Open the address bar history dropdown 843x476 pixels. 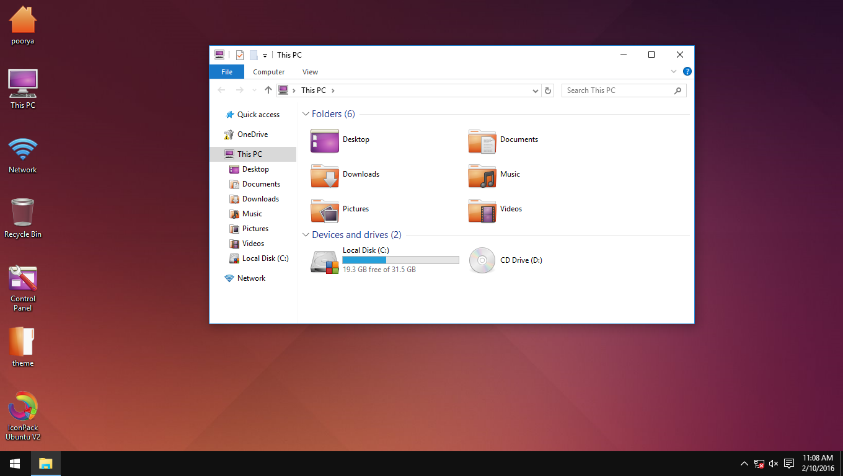point(536,90)
